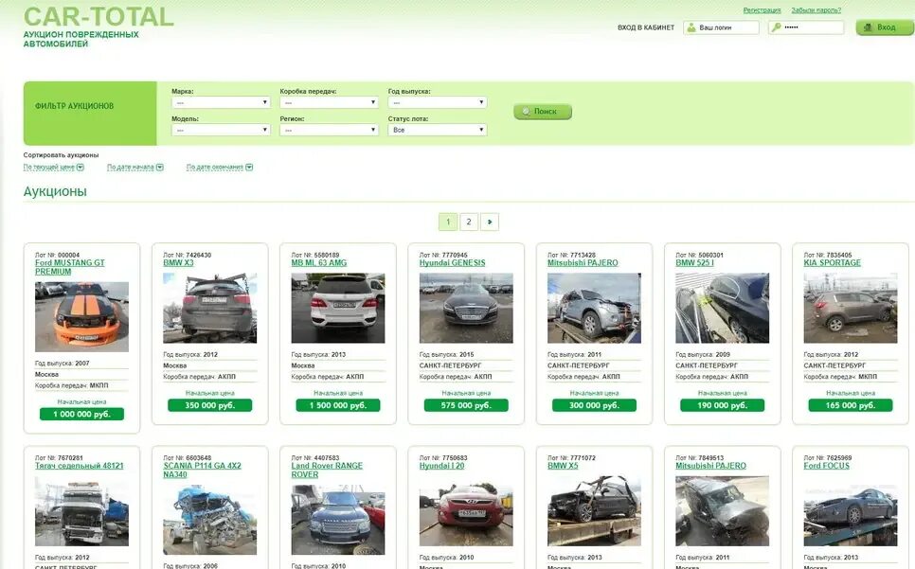Click the 350 000 руб. price button
This screenshot has width=915, height=569.
tap(209, 405)
